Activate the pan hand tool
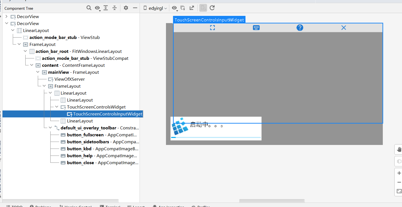 (x=399, y=149)
